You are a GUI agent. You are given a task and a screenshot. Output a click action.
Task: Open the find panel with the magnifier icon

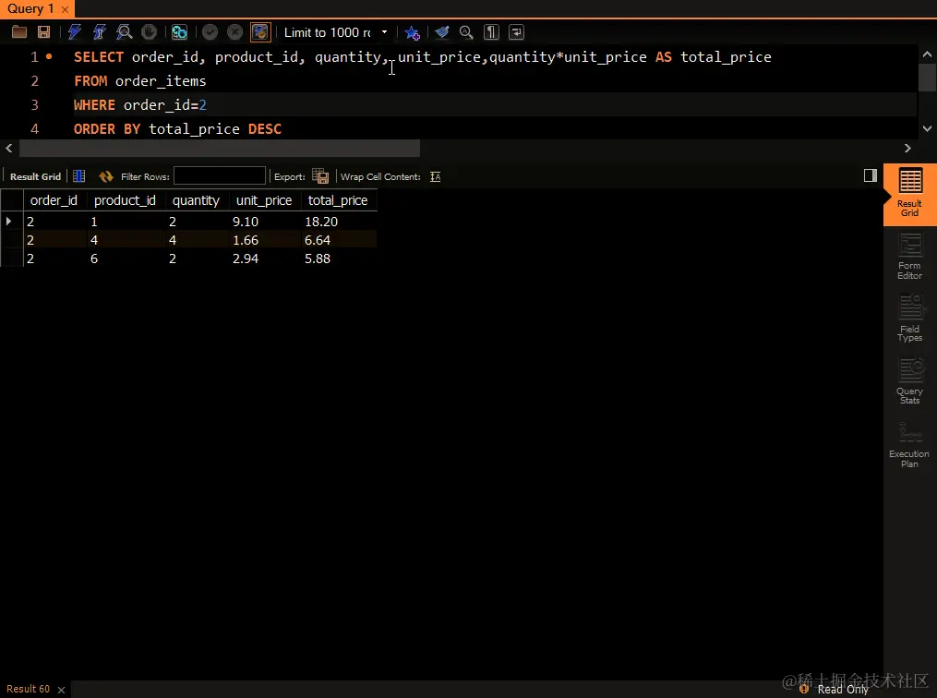tap(466, 32)
